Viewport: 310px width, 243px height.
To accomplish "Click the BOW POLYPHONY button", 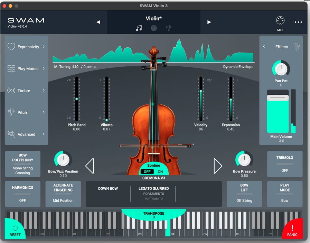I will tap(22, 164).
